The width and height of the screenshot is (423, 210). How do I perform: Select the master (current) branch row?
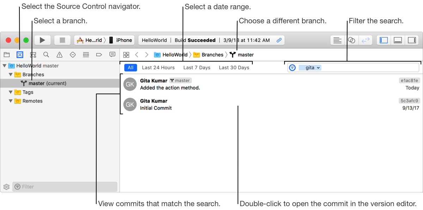click(x=60, y=84)
